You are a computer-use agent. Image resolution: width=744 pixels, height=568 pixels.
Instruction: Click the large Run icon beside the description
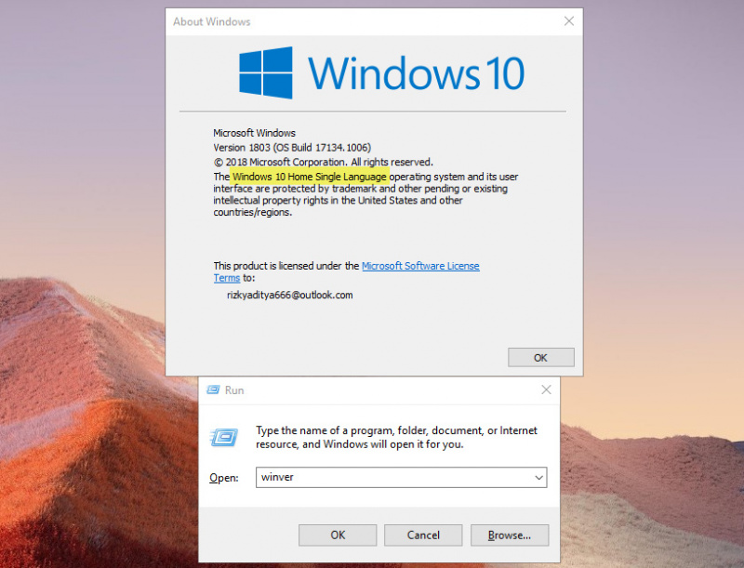tap(223, 437)
